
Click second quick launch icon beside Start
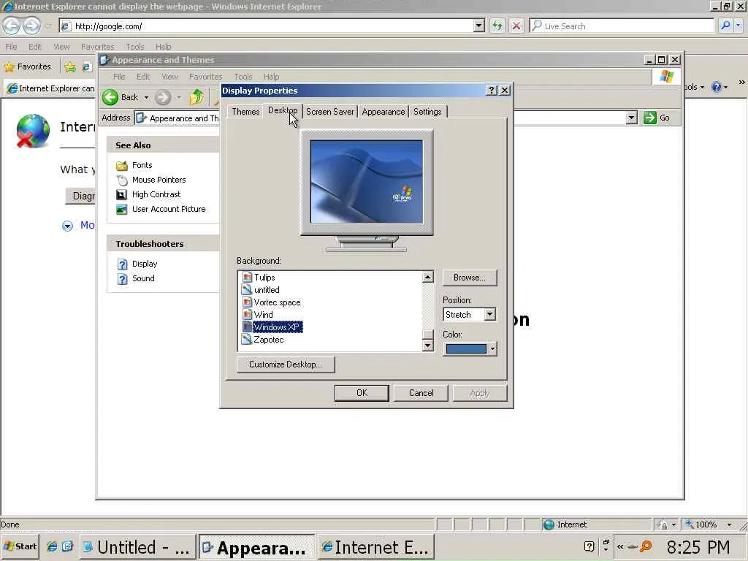click(x=67, y=546)
